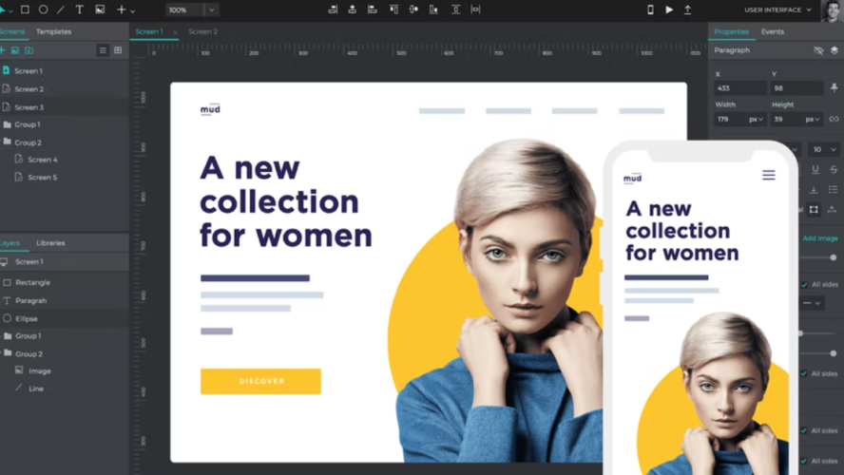
Task: Switch Screens panel to list view
Action: pyautogui.click(x=103, y=50)
